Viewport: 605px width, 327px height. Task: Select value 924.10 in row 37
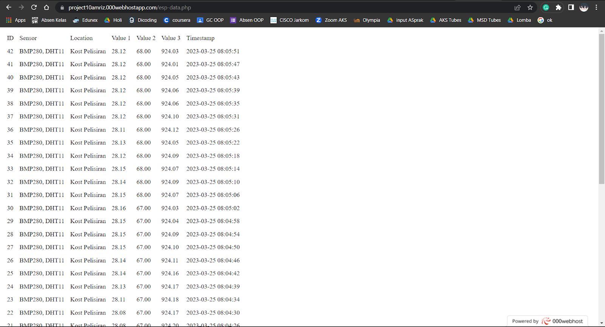click(x=170, y=116)
